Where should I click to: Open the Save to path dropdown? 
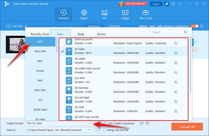coord(90,130)
